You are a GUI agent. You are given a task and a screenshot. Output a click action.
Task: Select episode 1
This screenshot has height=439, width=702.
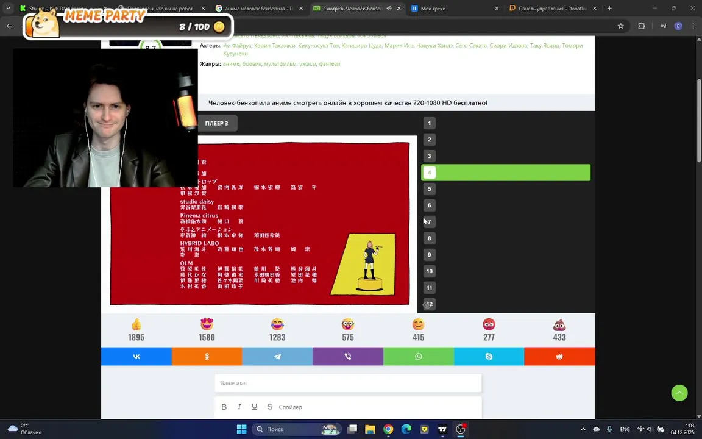(429, 123)
